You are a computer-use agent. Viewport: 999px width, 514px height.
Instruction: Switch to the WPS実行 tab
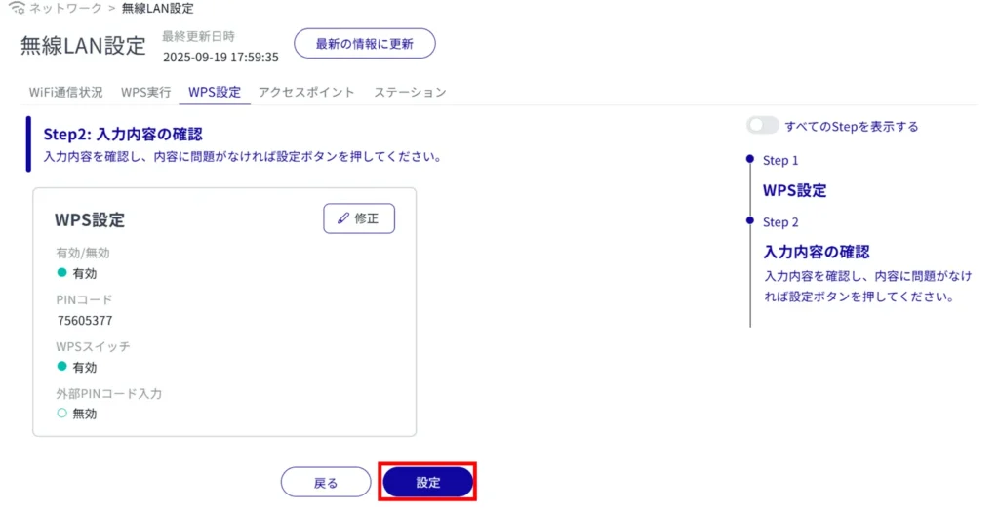pyautogui.click(x=145, y=93)
